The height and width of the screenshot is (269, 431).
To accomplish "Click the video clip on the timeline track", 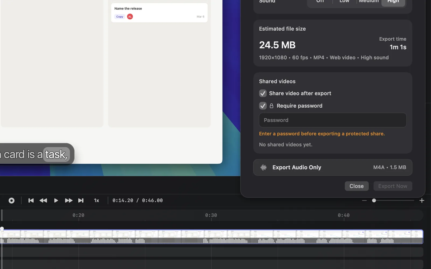I will (x=211, y=237).
